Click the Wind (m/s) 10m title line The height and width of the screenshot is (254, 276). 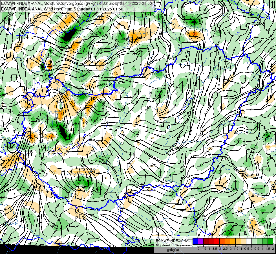[62, 9]
